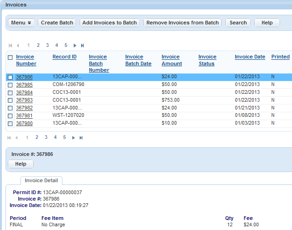
Task: Check the box for invoice 367986
Action: (10, 77)
